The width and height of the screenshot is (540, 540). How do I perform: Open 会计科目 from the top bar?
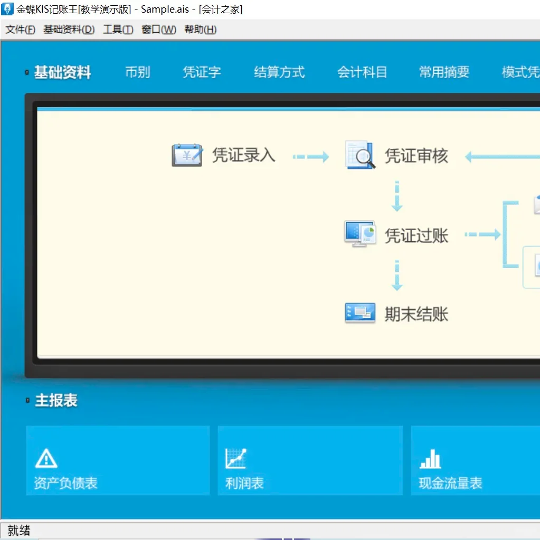pyautogui.click(x=362, y=72)
